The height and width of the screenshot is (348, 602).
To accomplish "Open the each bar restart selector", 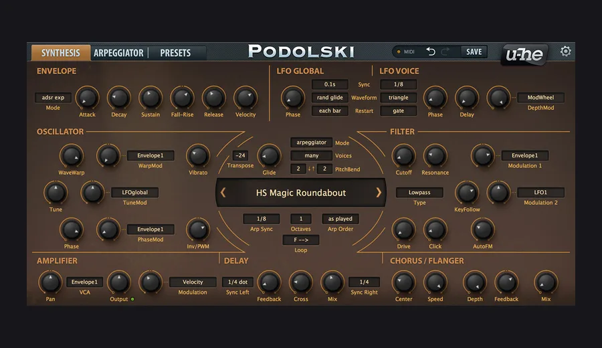I will pyautogui.click(x=330, y=110).
